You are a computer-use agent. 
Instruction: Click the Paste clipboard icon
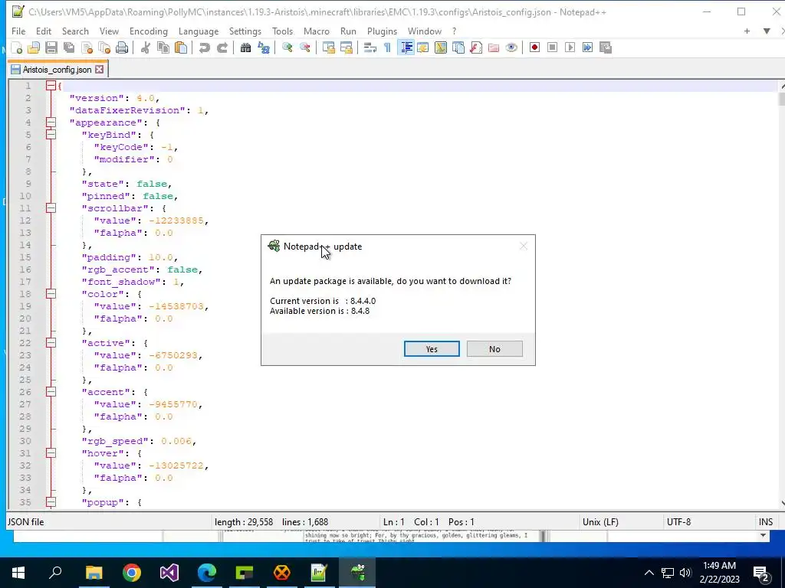click(x=181, y=48)
